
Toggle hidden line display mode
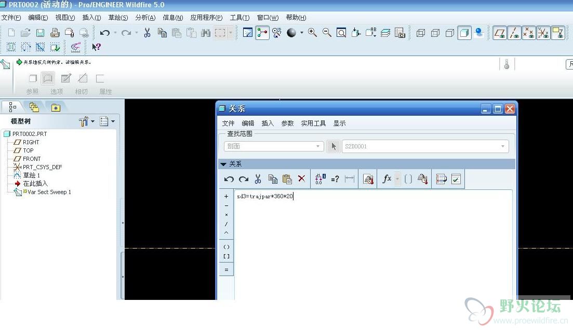click(435, 33)
